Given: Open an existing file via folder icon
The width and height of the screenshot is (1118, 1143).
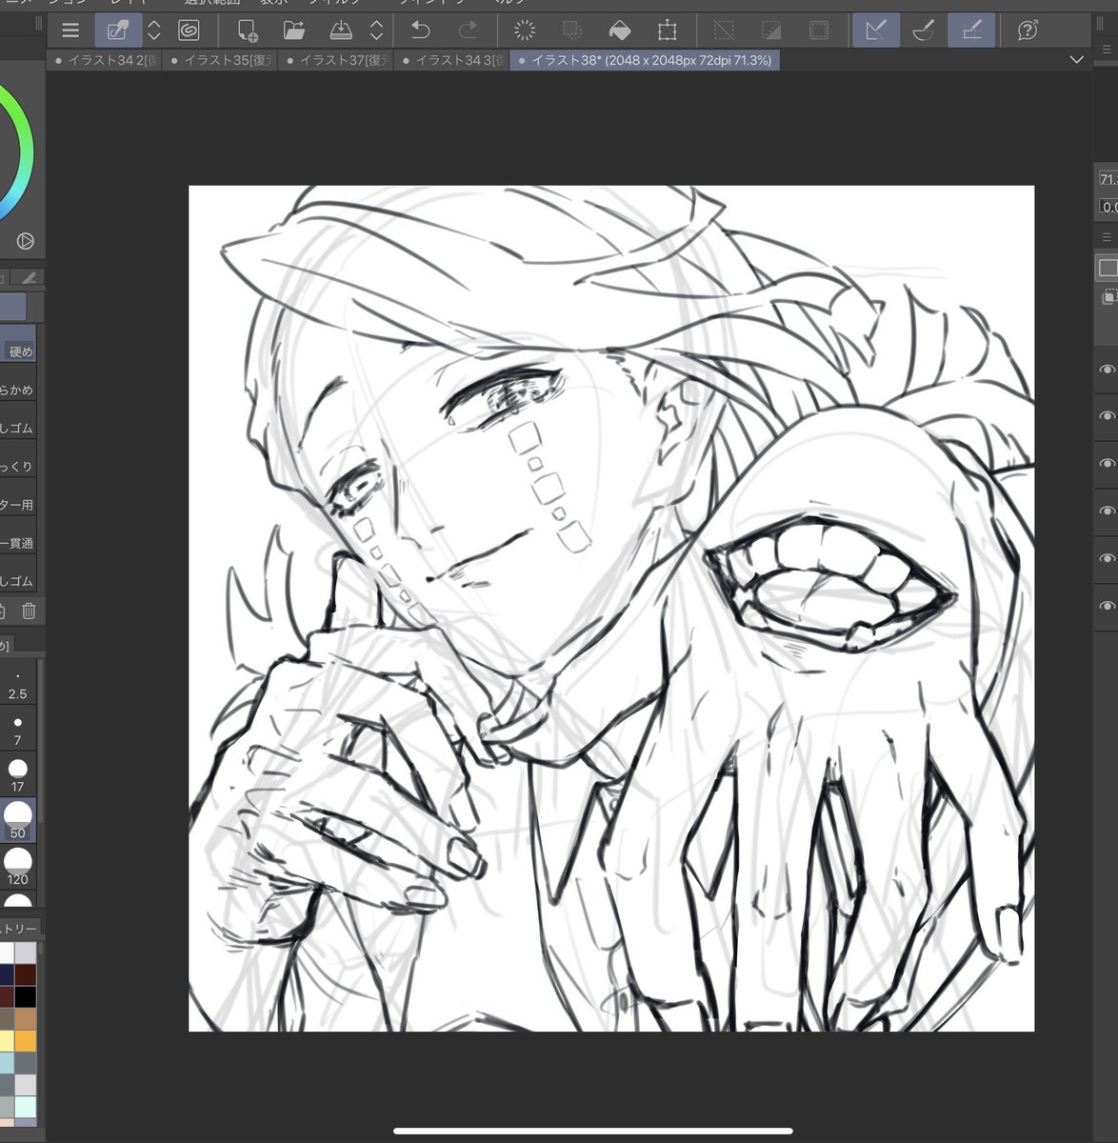Looking at the screenshot, I should (294, 30).
